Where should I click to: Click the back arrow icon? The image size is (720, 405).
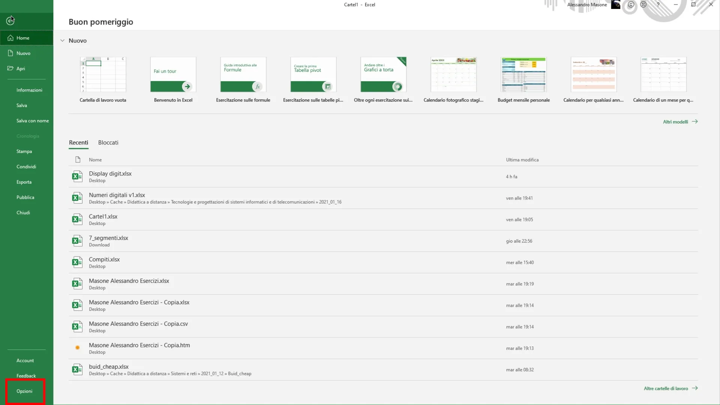[10, 21]
